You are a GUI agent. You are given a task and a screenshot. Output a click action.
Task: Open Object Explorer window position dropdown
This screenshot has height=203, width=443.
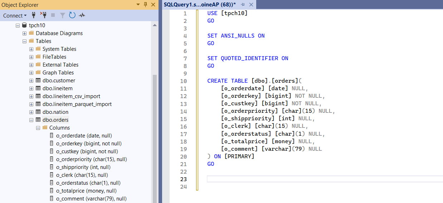click(x=138, y=5)
